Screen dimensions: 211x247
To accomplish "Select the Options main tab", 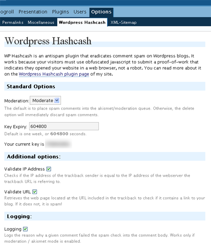I will [101, 12].
